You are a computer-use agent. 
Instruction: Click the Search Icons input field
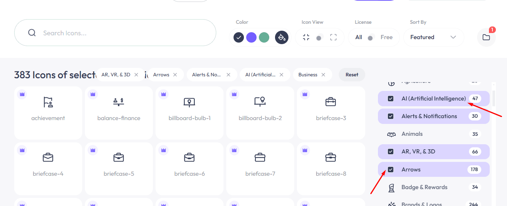coord(115,33)
